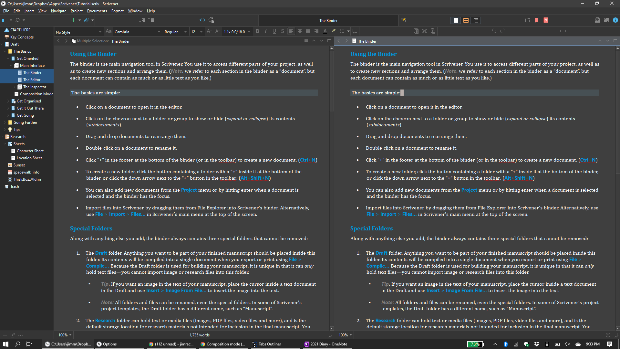Click the target icon in right editor footer
This screenshot has height=349, width=620.
pos(608,335)
